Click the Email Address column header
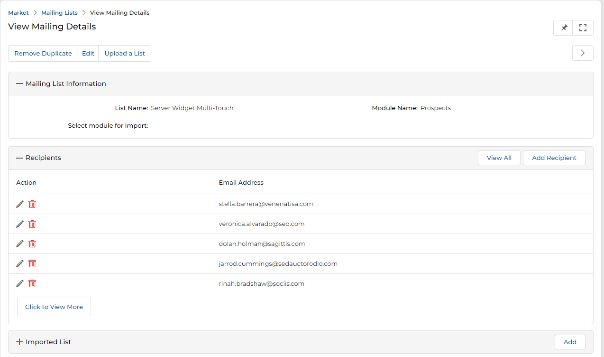604x357 pixels. 241,182
